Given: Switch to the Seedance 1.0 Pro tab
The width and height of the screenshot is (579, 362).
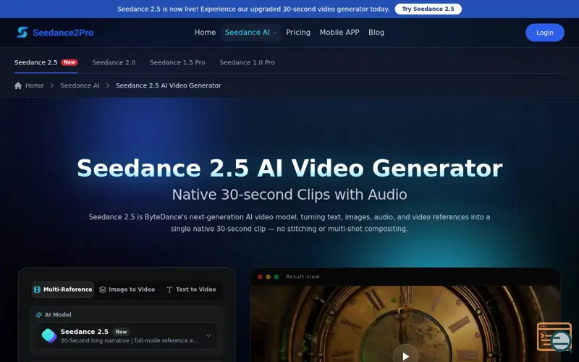Looking at the screenshot, I should point(247,62).
